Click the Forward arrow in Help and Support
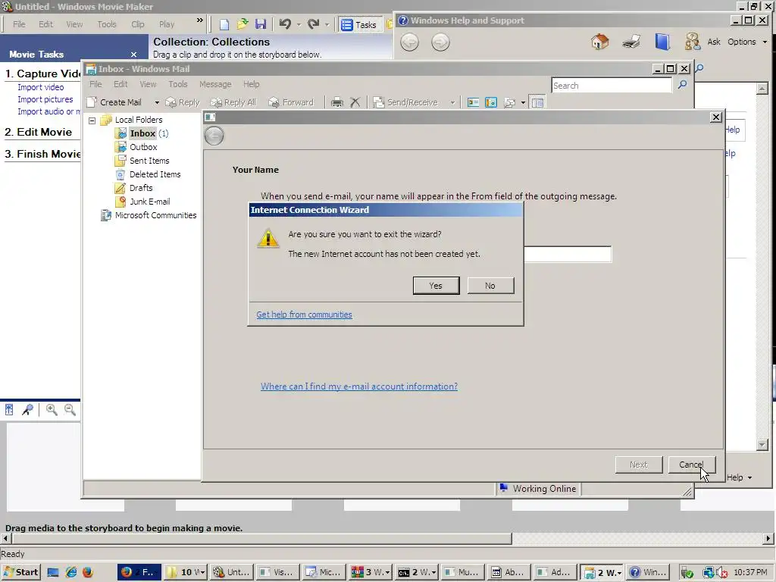This screenshot has width=776, height=582. [440, 42]
